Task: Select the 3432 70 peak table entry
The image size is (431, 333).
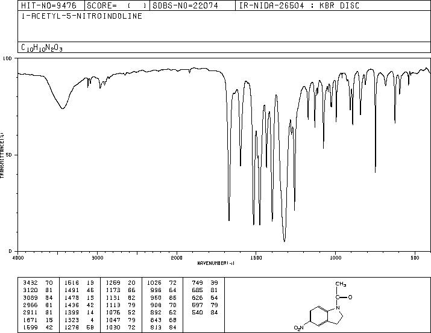Action: click(x=37, y=283)
